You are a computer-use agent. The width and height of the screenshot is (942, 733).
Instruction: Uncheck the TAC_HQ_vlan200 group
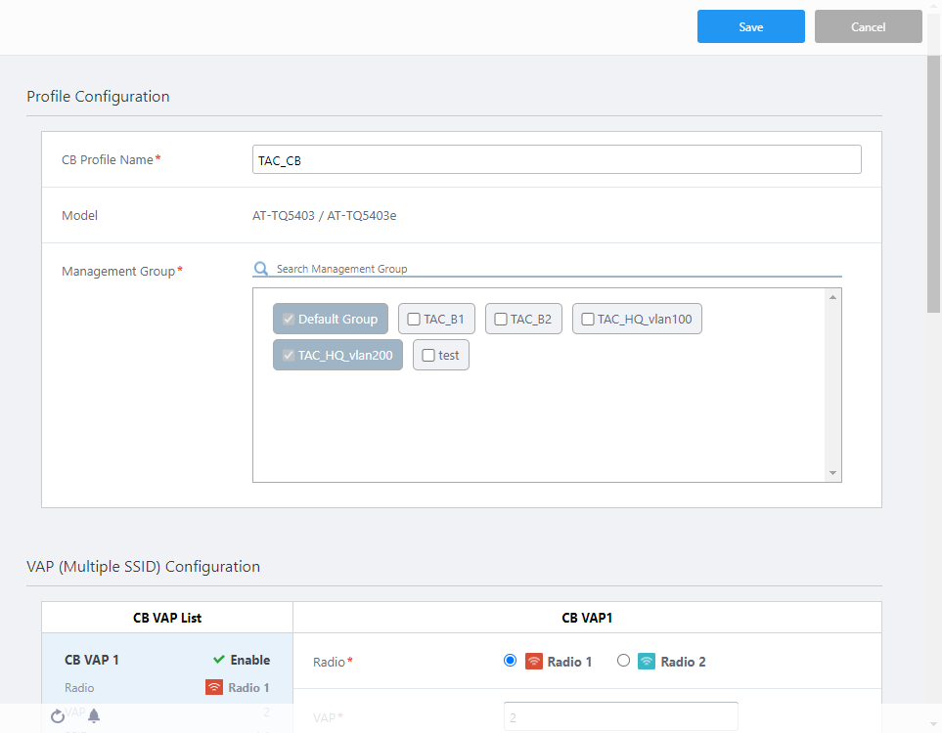coord(289,356)
